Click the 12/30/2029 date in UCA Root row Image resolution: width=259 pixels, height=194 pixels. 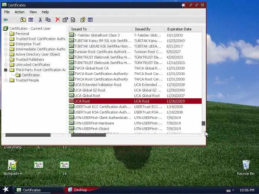point(175,101)
